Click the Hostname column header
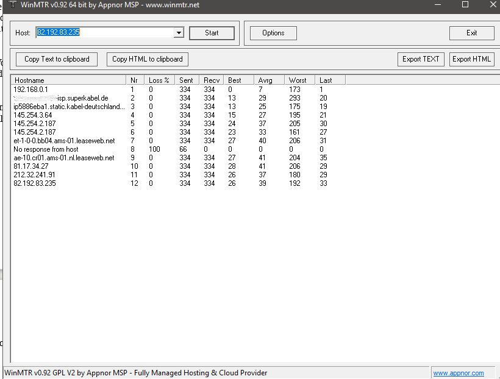Image resolution: width=500 pixels, height=379 pixels. coord(68,80)
